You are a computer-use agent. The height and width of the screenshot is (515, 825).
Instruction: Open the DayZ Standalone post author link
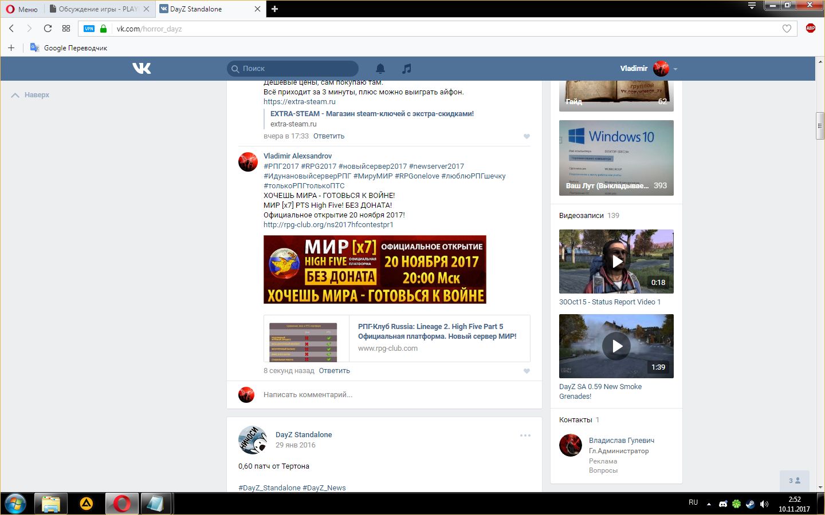304,435
